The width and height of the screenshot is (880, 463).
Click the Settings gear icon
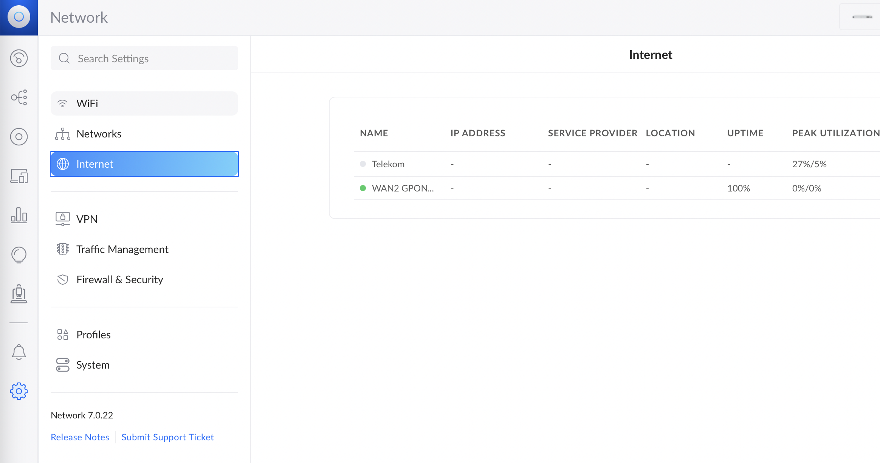coord(19,391)
